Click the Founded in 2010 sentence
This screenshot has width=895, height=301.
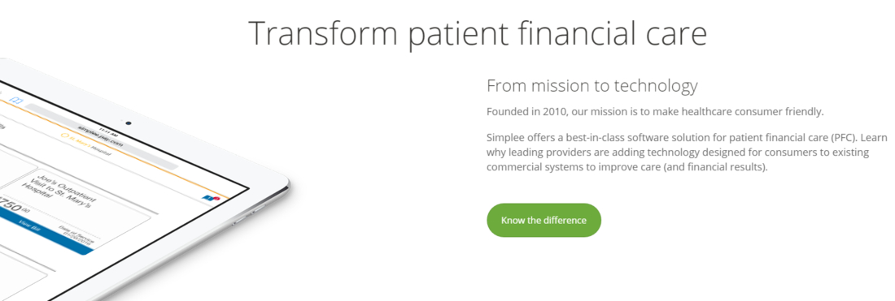(655, 111)
